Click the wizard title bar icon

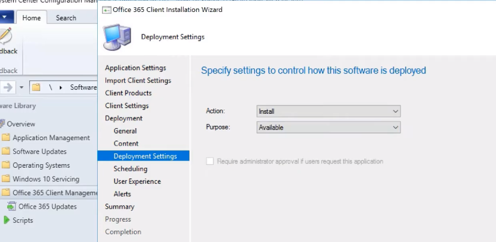(x=107, y=10)
